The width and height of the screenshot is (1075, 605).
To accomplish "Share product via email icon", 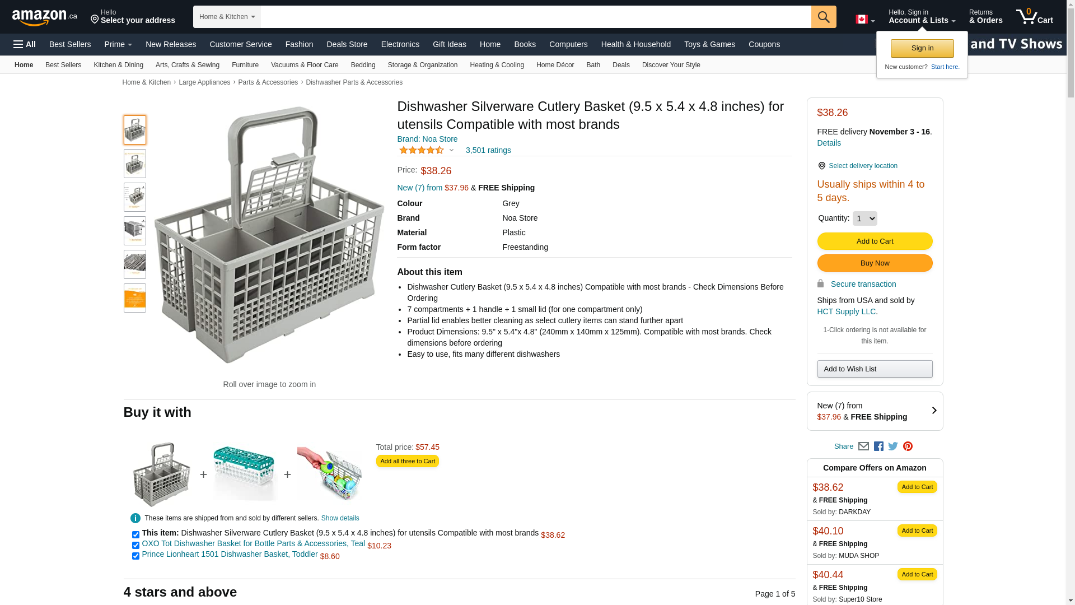I will [863, 446].
